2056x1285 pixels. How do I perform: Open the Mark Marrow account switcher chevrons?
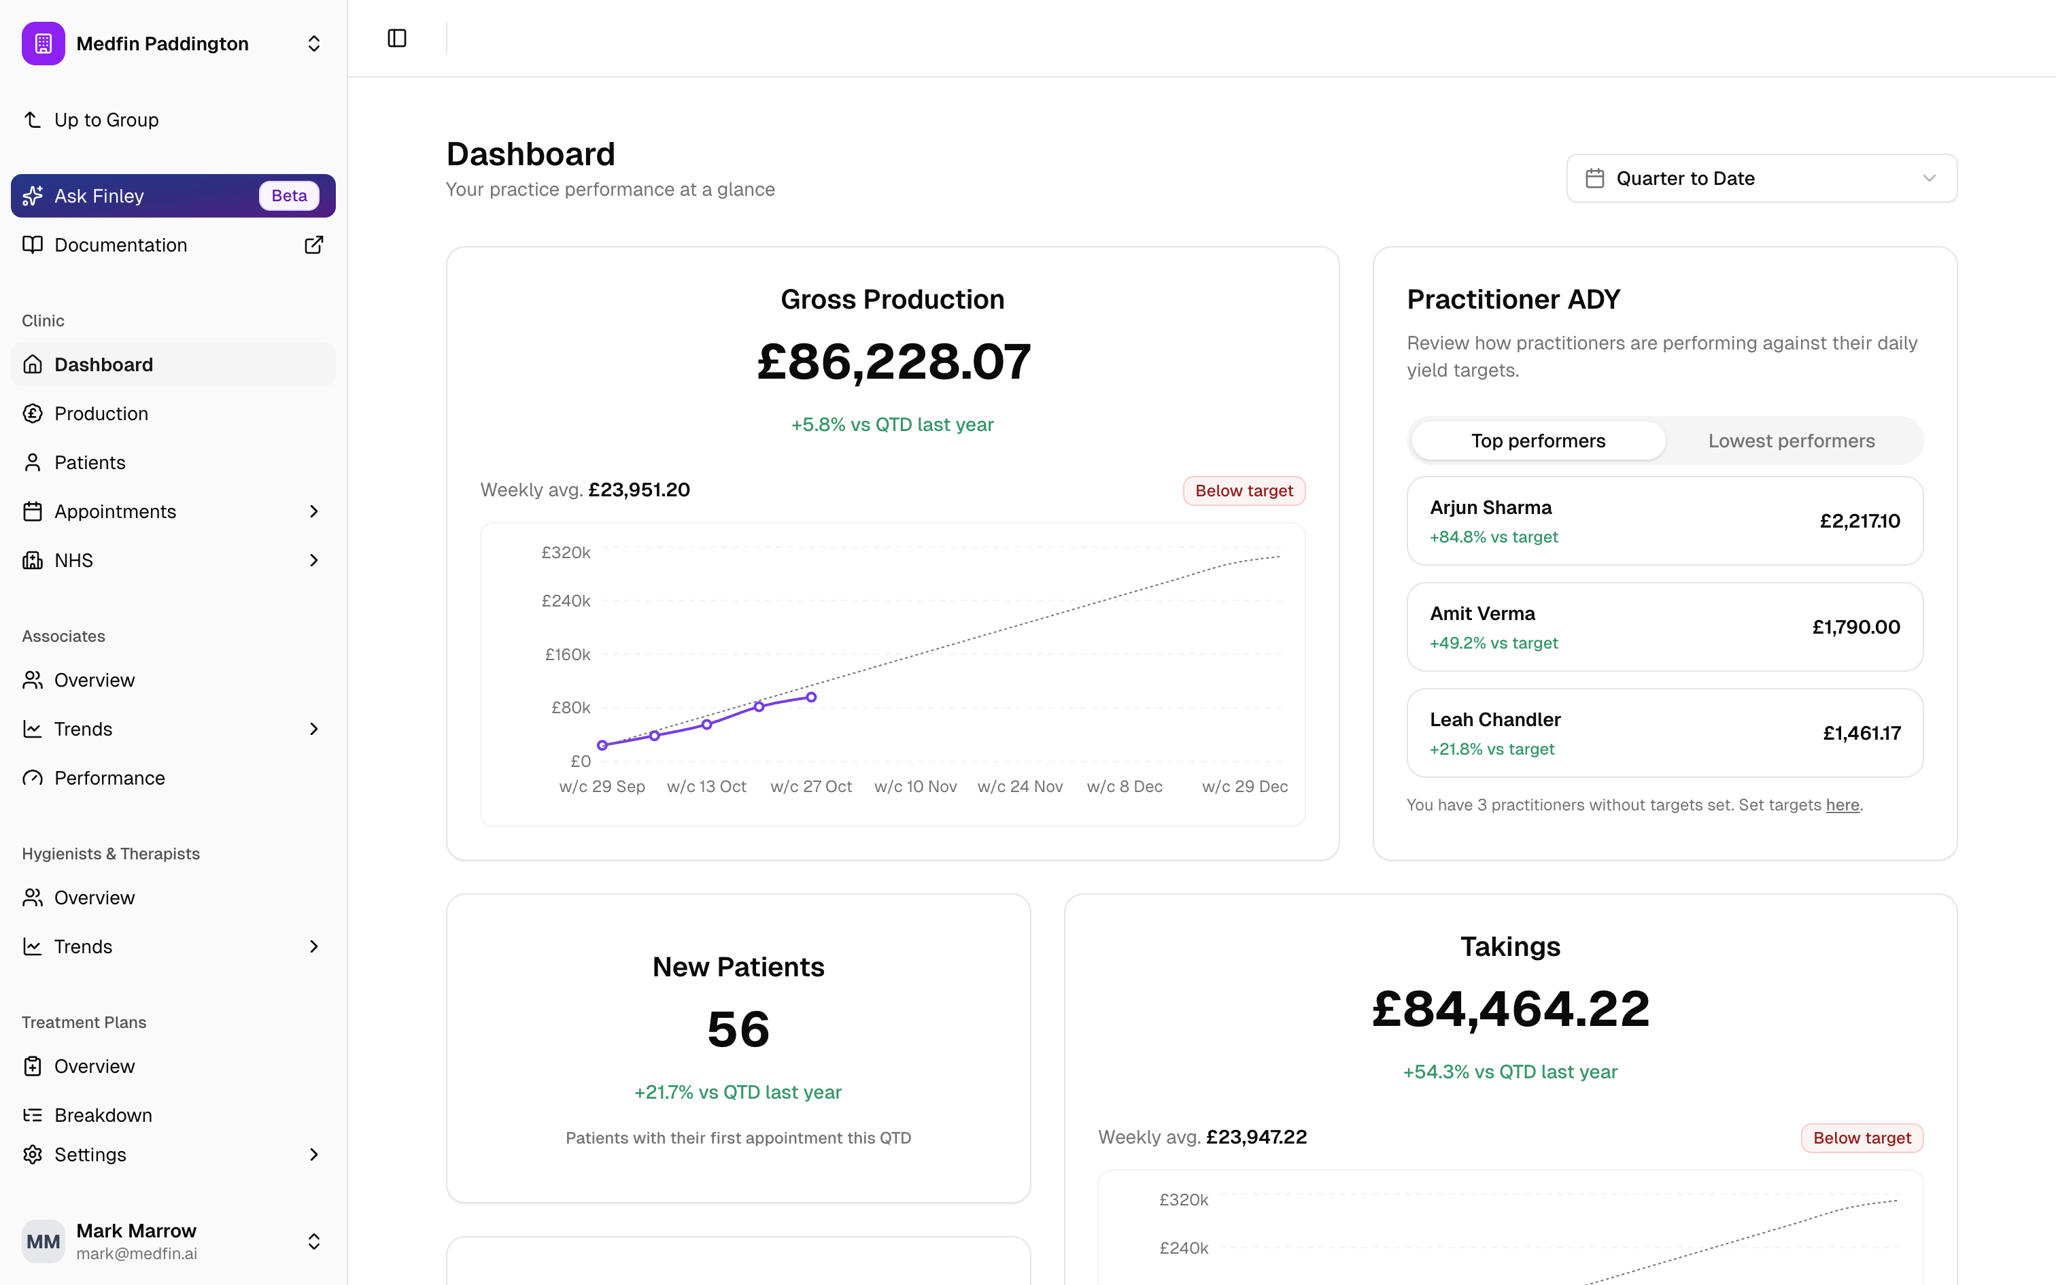click(x=313, y=1241)
